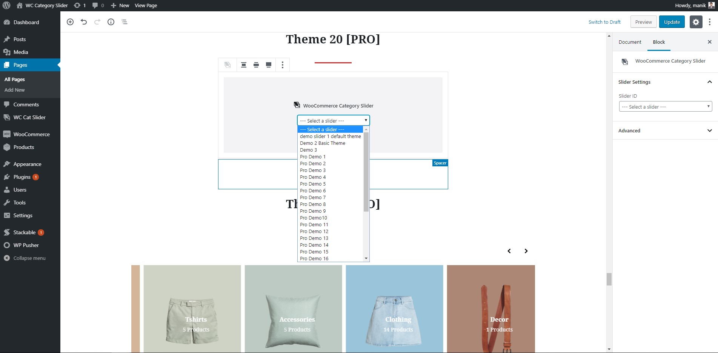The height and width of the screenshot is (353, 718).
Task: Open WC Cat Slider menu item
Action: coord(30,117)
